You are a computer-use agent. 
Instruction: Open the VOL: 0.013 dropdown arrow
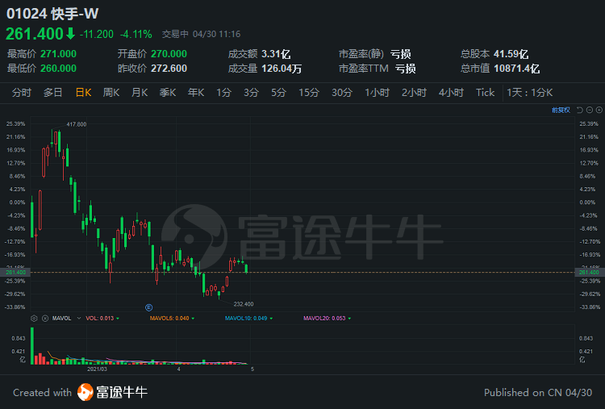pyautogui.click(x=118, y=319)
